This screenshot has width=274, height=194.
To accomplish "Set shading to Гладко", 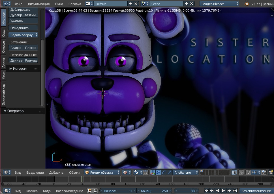I will point(16,48).
